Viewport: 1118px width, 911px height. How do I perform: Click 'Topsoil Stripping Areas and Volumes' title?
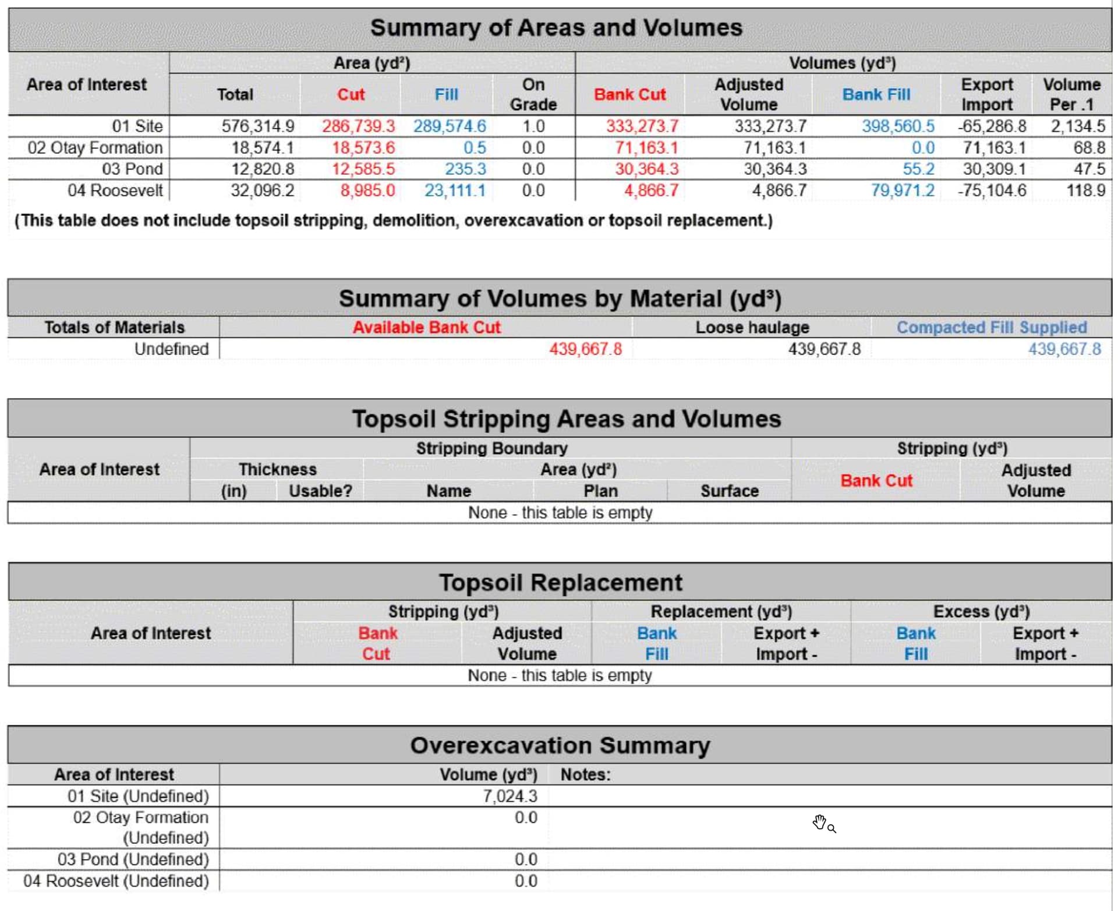tap(567, 419)
